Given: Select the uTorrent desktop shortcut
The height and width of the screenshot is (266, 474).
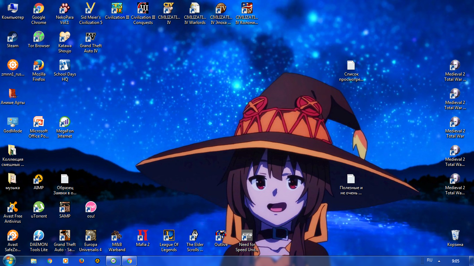Looking at the screenshot, I should coord(39,210).
